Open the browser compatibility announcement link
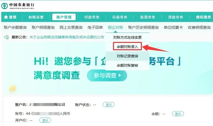 67,37
